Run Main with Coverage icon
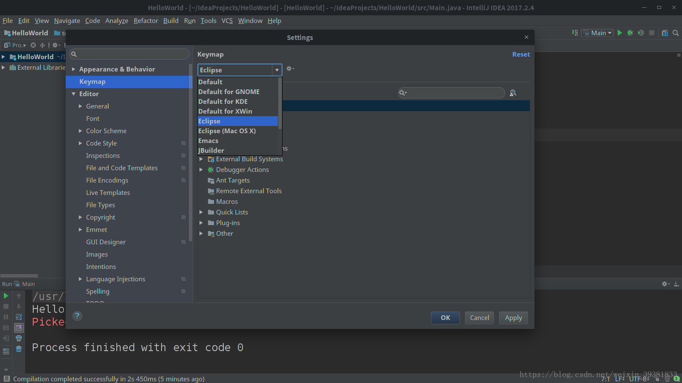This screenshot has width=682, height=383. click(641, 33)
